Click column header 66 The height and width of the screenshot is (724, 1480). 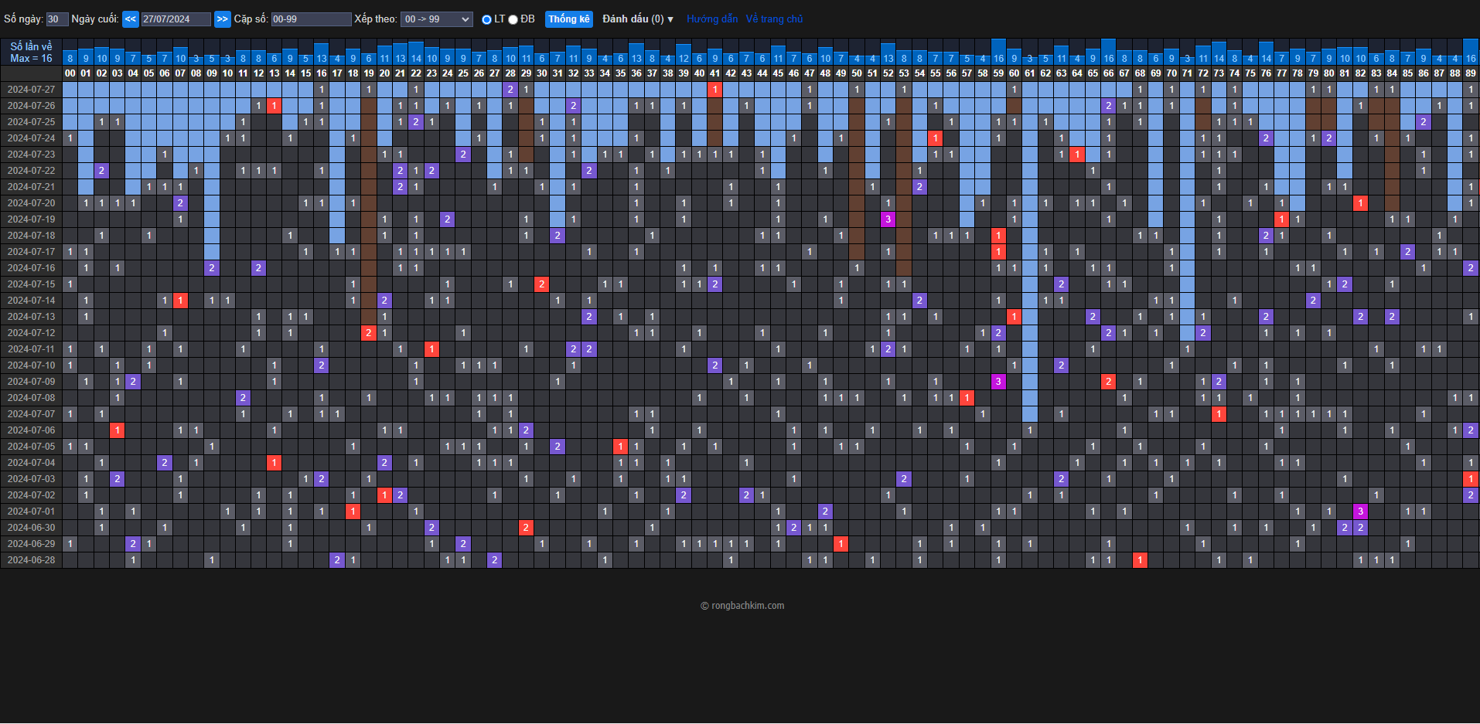[1108, 73]
